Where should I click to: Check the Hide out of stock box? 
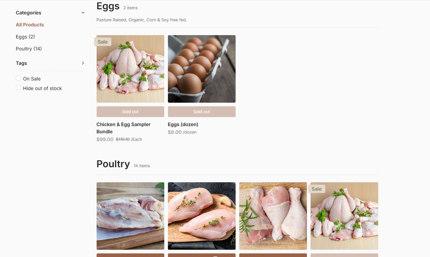[x=18, y=88]
